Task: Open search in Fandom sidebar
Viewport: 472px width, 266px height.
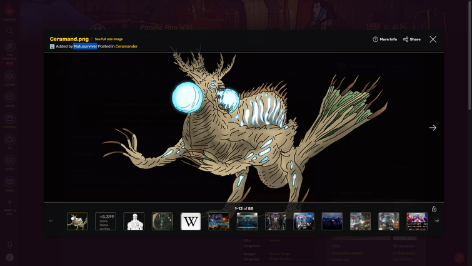Action: click(9, 31)
